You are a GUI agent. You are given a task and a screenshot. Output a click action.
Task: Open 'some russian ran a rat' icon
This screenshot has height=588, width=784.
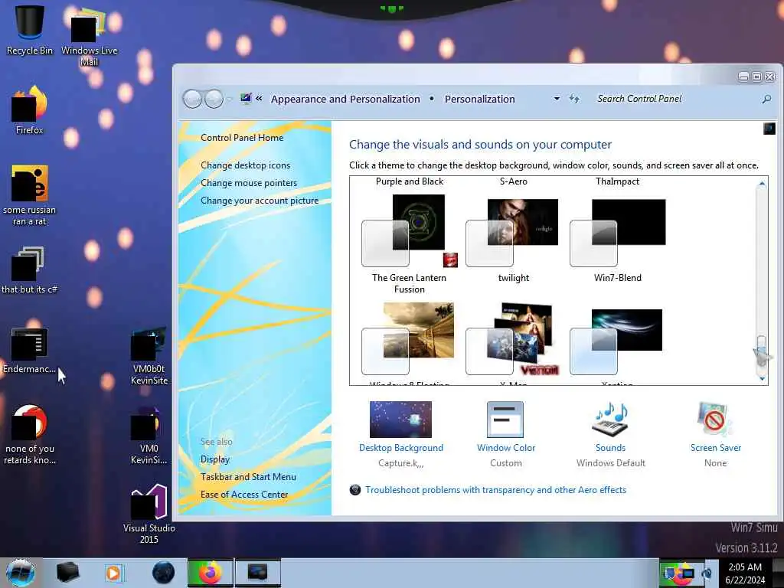point(30,195)
